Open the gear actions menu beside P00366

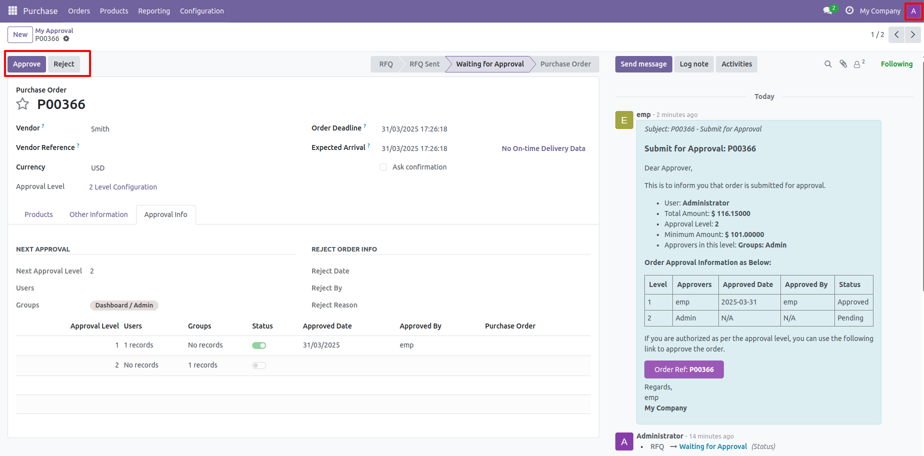pos(66,38)
